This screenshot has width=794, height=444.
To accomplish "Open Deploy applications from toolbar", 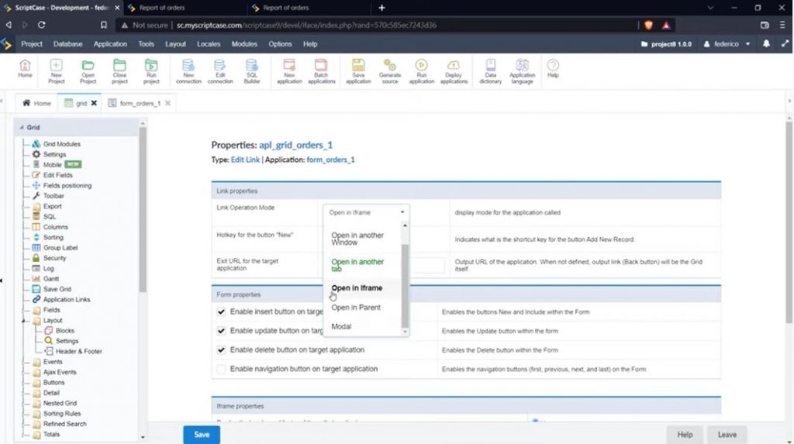I will pos(454,71).
